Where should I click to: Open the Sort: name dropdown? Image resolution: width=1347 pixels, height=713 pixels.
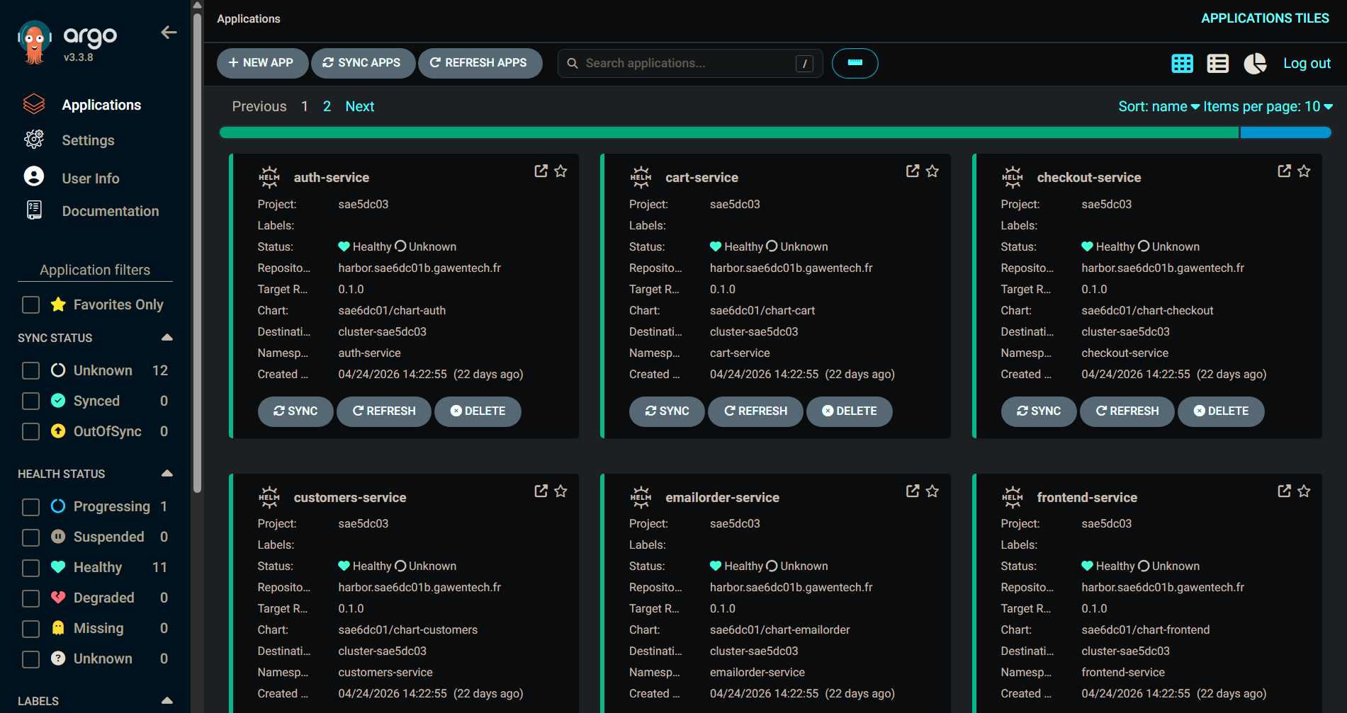tap(1159, 106)
